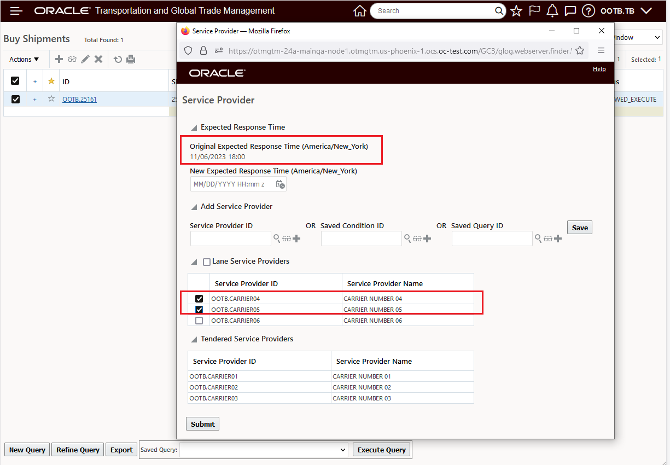Click the Saved Condition ID input field
Screen dimensions: 670x465
pos(362,239)
